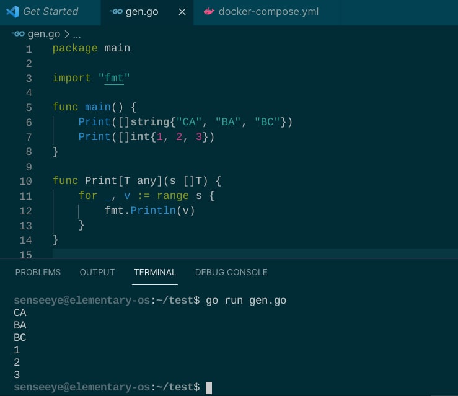Click the Print call with int slice
This screenshot has width=458, height=396.
point(94,137)
